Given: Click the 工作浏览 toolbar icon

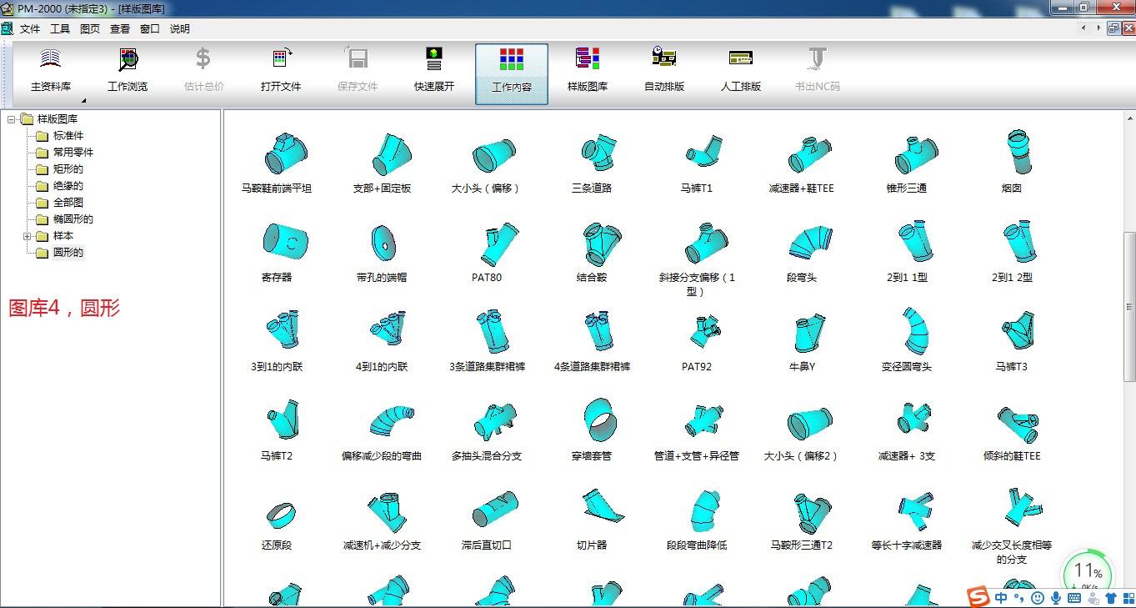Looking at the screenshot, I should pos(128,60).
